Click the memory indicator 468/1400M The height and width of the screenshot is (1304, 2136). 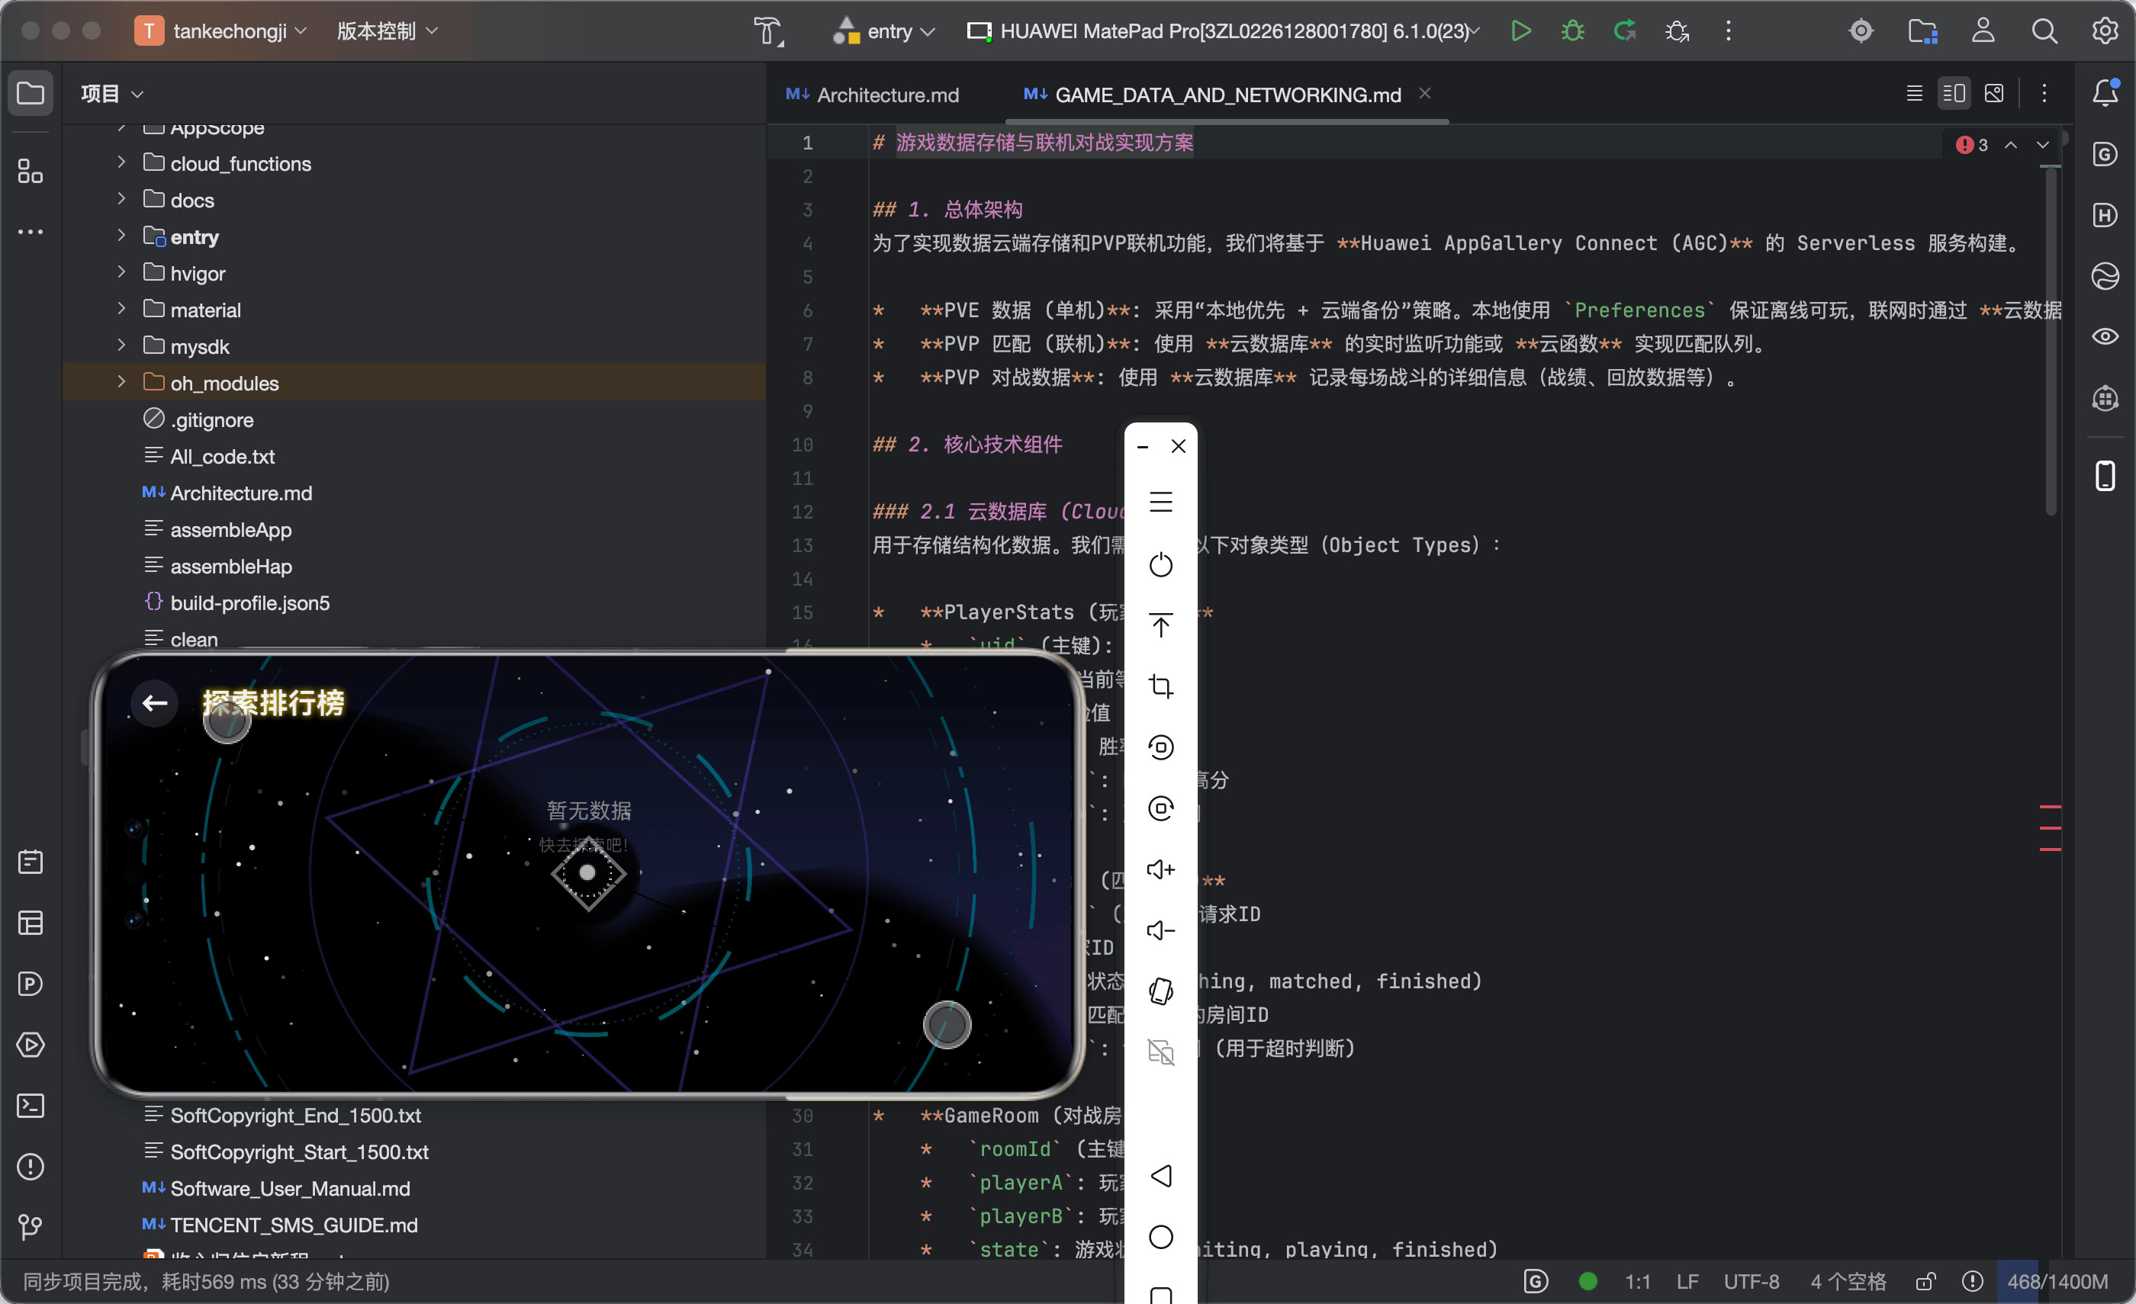click(x=2057, y=1281)
